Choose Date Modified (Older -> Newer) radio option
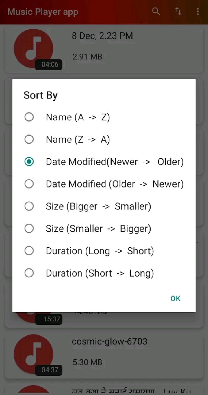The height and width of the screenshot is (395, 208). pos(29,184)
